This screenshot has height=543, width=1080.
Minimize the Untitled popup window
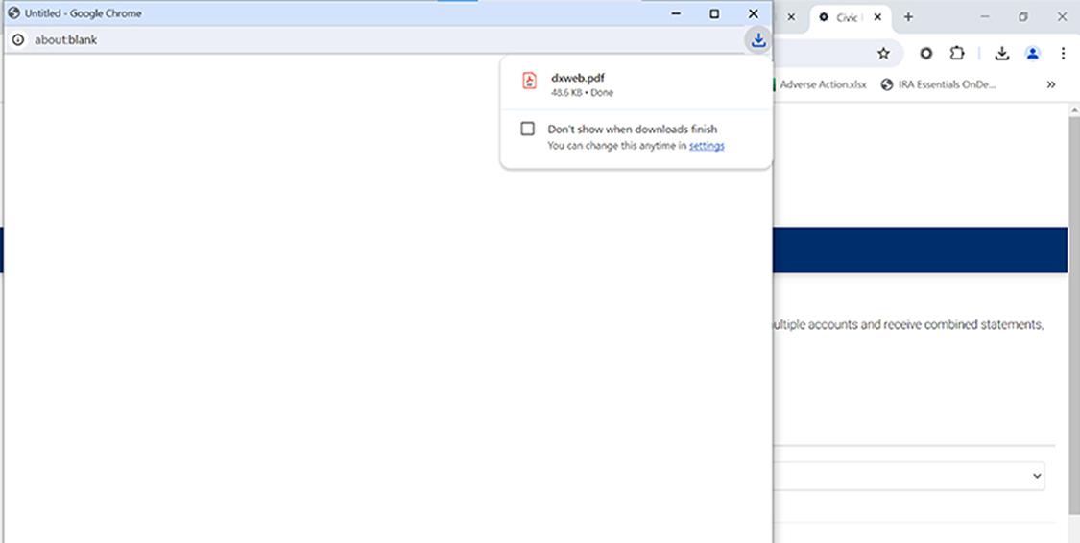[x=677, y=13]
